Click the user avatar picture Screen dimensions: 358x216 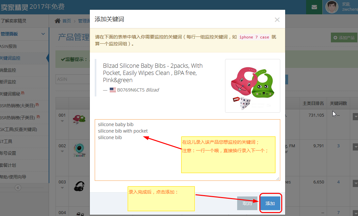pos(332,7)
